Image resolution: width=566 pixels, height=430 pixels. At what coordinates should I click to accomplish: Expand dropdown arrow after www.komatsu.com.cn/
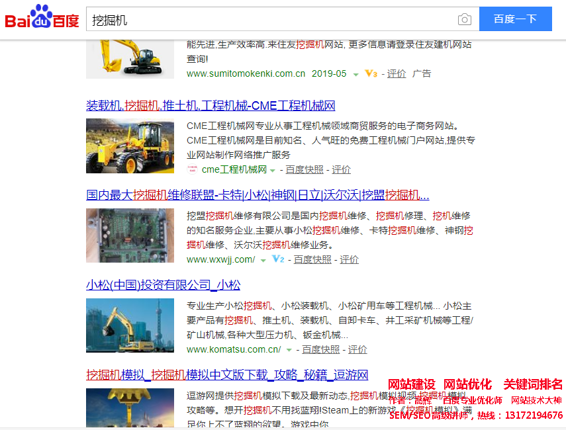(x=289, y=350)
